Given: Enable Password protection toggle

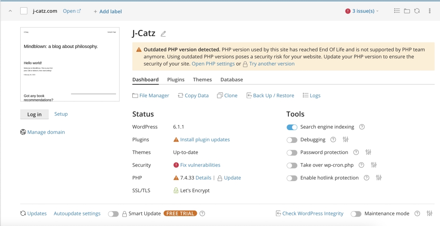Looking at the screenshot, I should [x=292, y=153].
